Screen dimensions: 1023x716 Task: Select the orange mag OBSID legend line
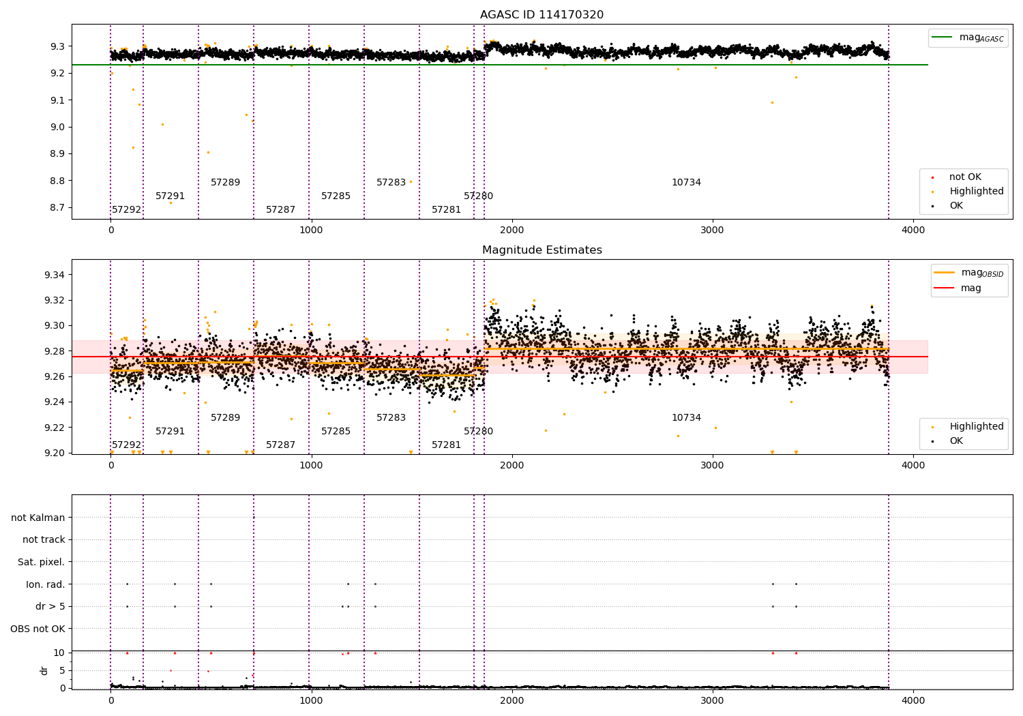pyautogui.click(x=945, y=273)
